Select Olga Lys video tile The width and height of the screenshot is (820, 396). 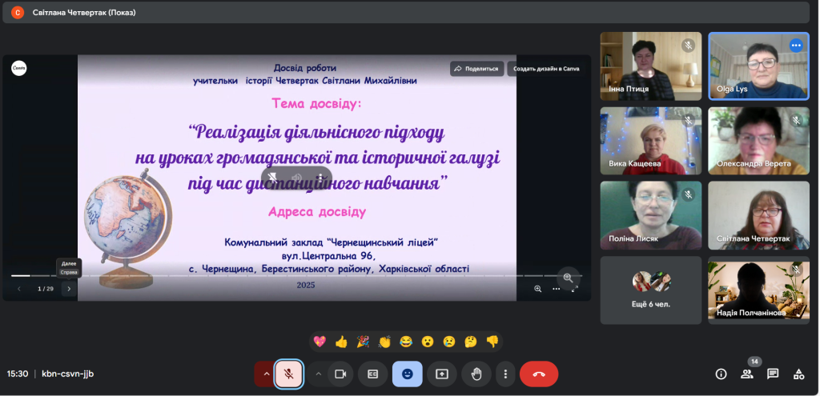(x=759, y=66)
